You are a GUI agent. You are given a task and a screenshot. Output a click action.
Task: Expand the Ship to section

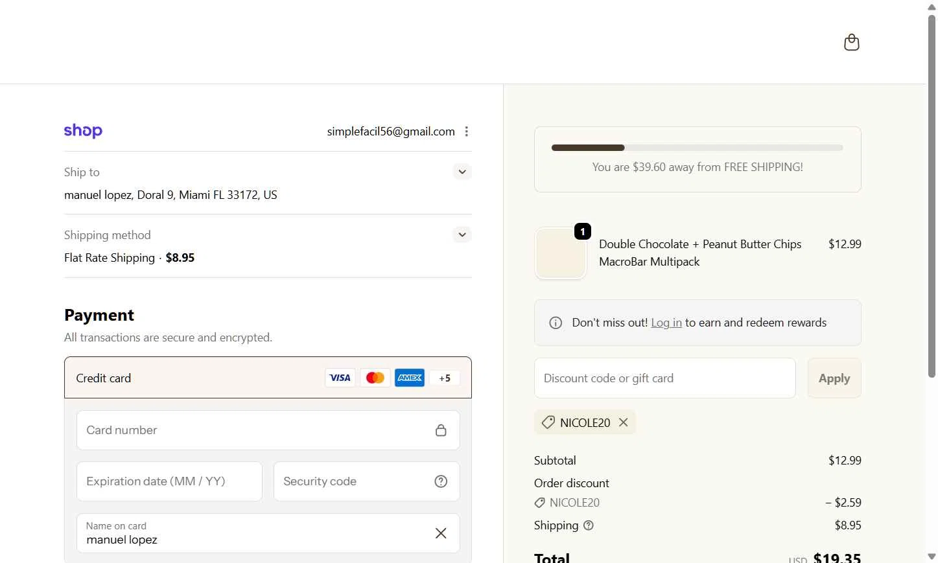point(462,172)
